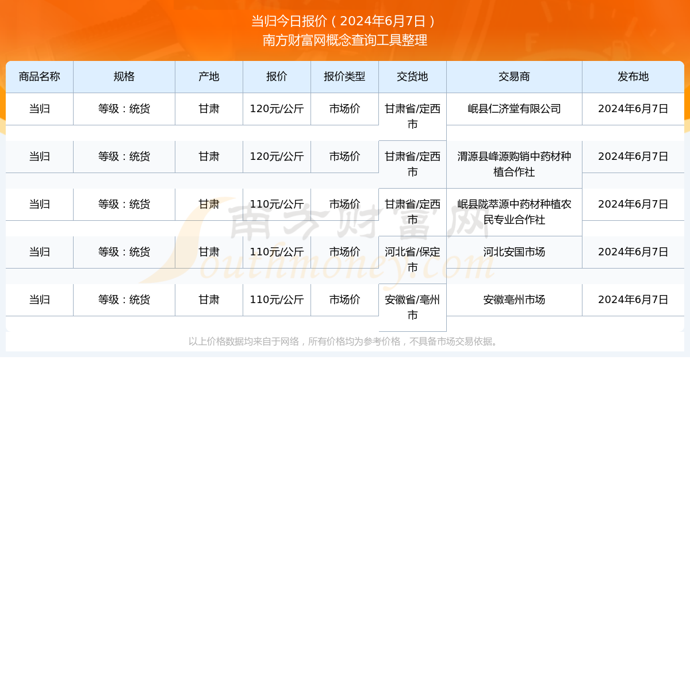
Task: Click 市场价 in the 岷县仁济堂 row
Action: [x=344, y=109]
